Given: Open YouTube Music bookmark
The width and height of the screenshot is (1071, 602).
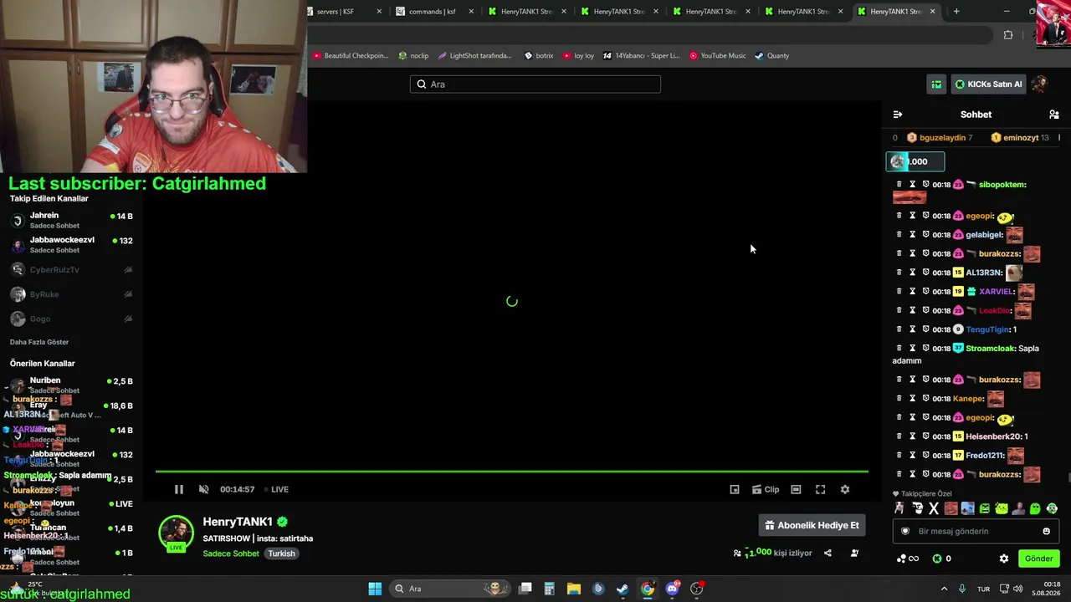Looking at the screenshot, I should [717, 56].
